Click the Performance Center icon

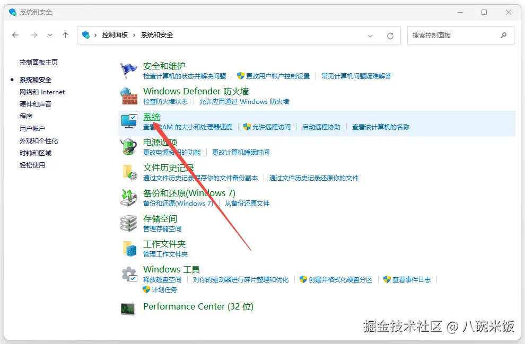pos(128,308)
